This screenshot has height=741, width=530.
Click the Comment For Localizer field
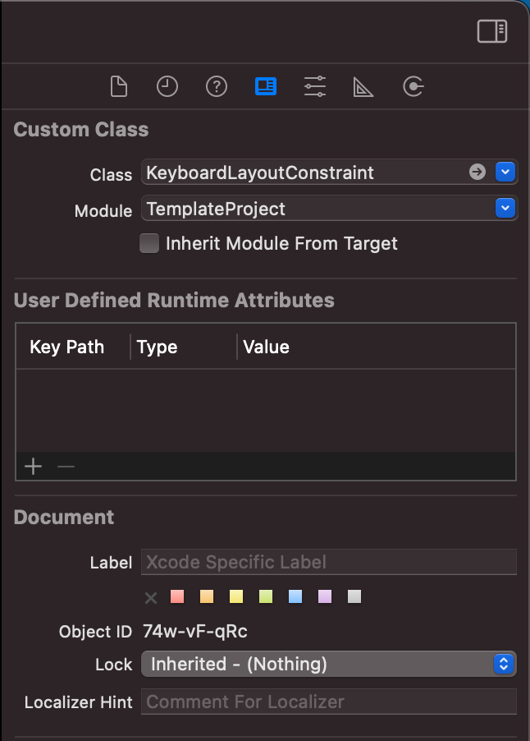pos(328,702)
